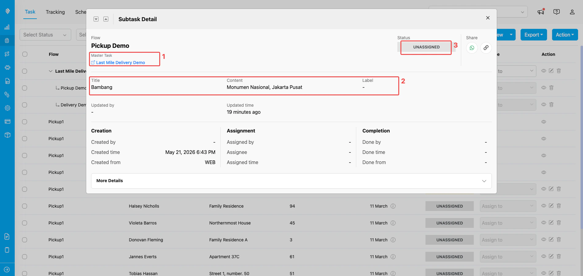The image size is (583, 276).
Task: Tick the select-all checkbox in table header
Action: [x=25, y=54]
